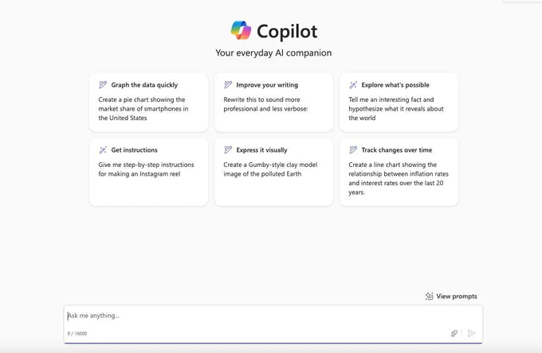
Task: Click pencil icon on Track changes over time
Action: (x=353, y=150)
